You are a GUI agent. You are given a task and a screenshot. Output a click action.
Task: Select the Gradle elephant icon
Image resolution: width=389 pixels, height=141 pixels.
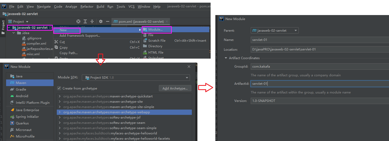point(12,89)
